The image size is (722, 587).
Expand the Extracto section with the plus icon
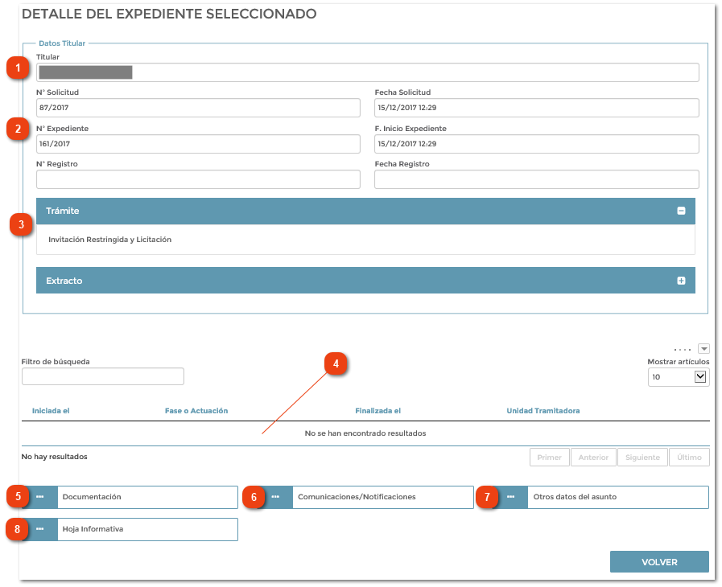click(x=682, y=280)
